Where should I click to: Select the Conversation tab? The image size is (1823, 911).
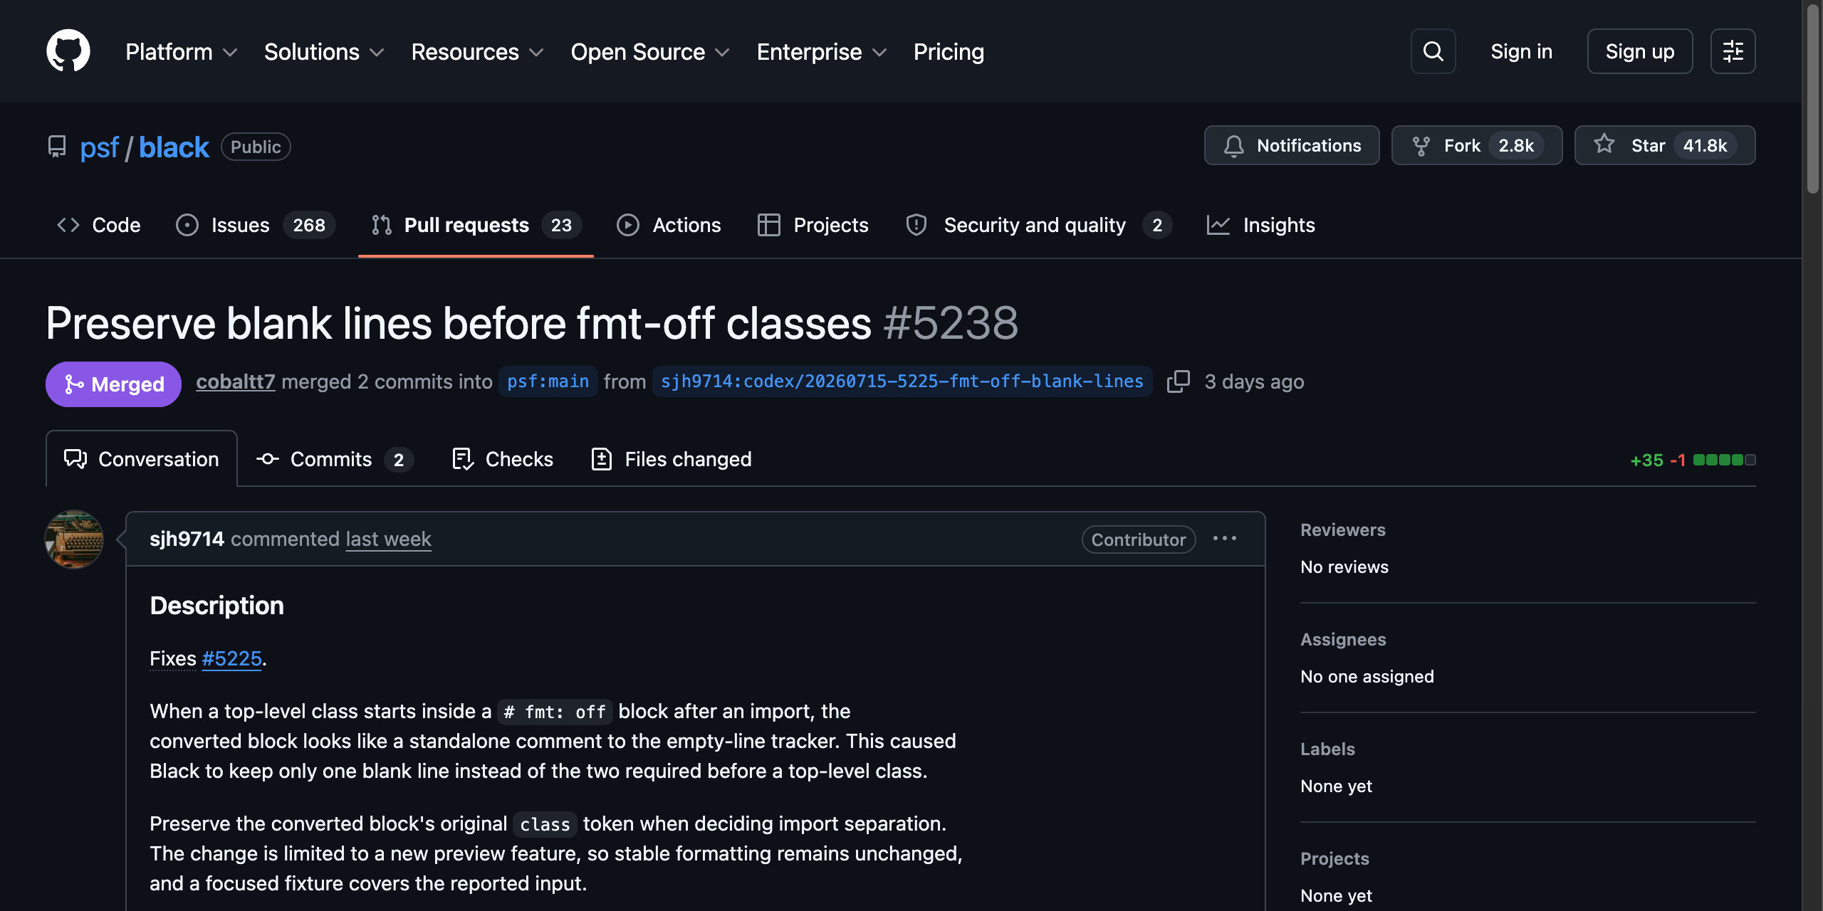pos(142,459)
